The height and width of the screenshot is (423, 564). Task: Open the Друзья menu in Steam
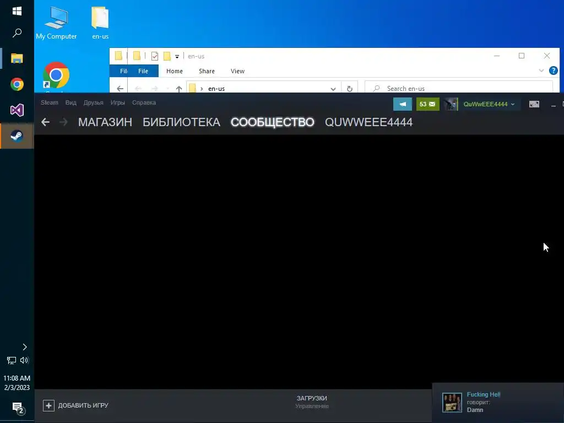(x=93, y=102)
